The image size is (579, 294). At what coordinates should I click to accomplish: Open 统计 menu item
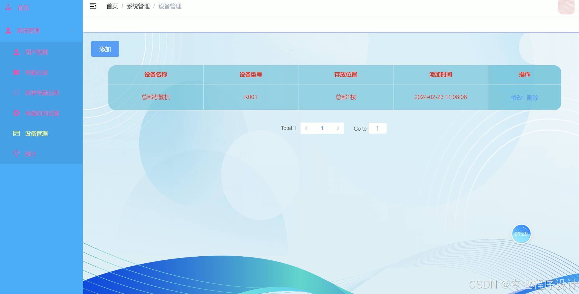[x=41, y=154]
